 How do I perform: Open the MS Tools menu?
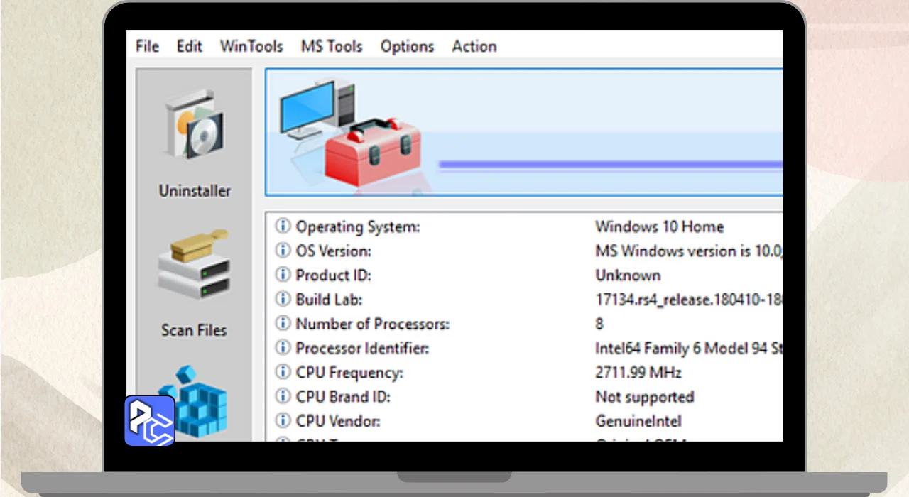point(332,46)
